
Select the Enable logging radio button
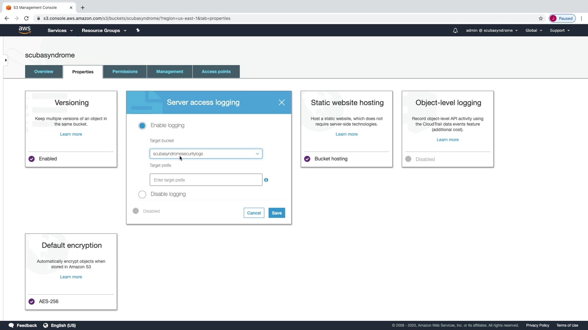(x=142, y=126)
